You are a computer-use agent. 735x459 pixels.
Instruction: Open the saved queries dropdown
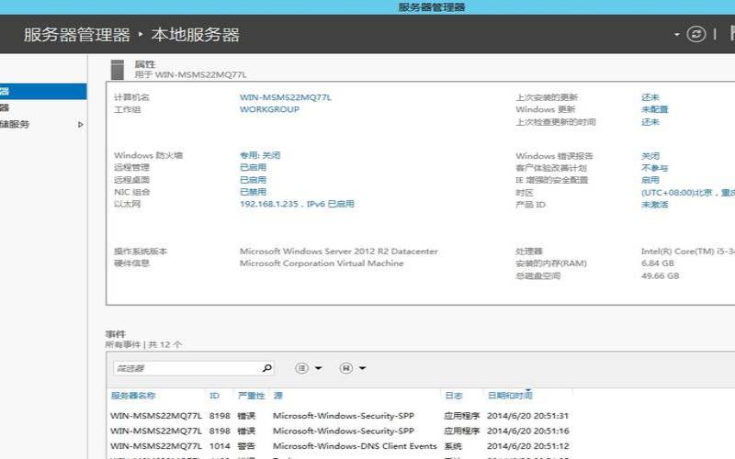[x=353, y=368]
